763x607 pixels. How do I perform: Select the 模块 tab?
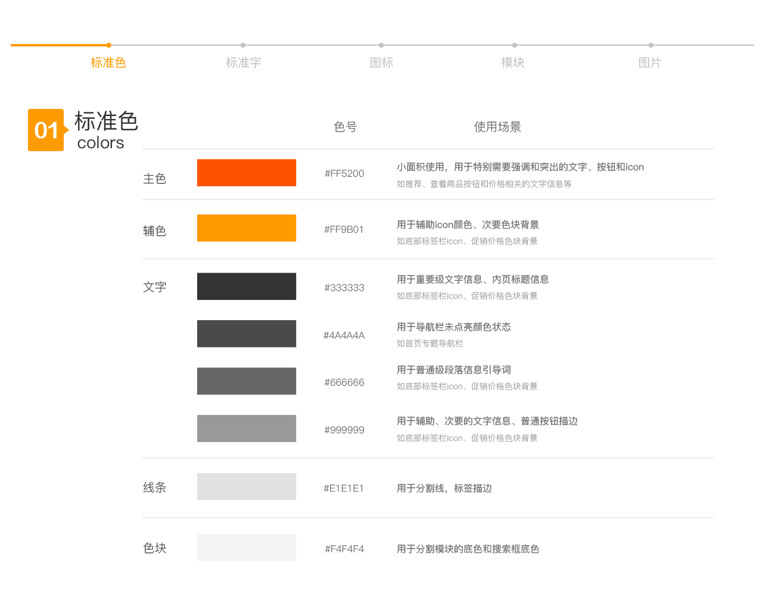(513, 62)
